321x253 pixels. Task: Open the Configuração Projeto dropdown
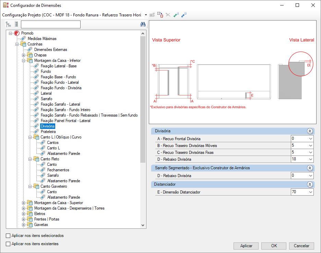(x=146, y=15)
